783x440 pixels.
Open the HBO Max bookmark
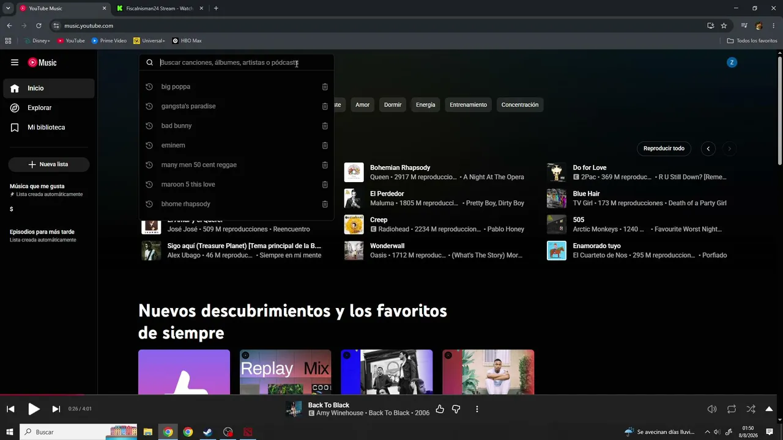coord(187,41)
